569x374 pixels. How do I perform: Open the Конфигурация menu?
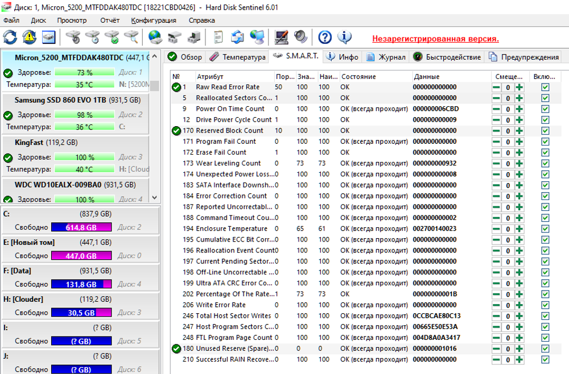click(x=154, y=20)
